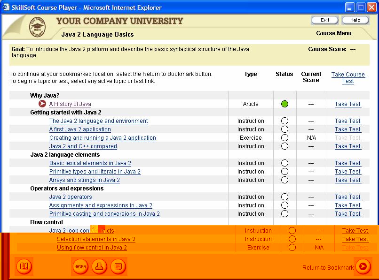Click the Take Course Test link
Screen dimensions: 379x280
(x=348, y=78)
